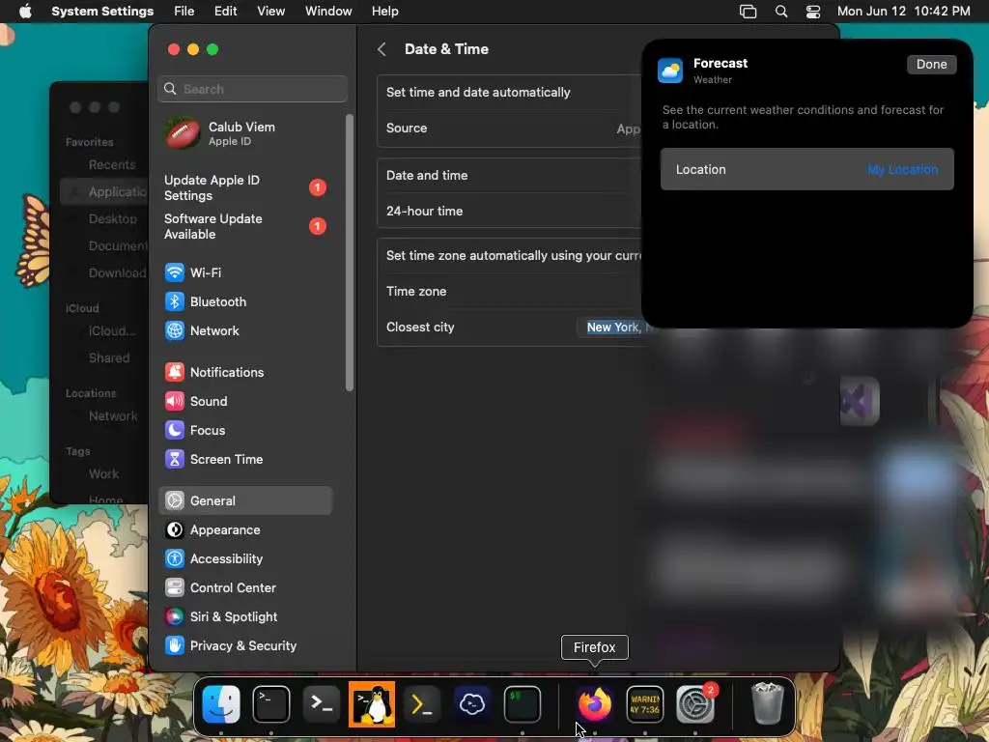Open the yellow prompt terminal dock app

[x=421, y=704]
